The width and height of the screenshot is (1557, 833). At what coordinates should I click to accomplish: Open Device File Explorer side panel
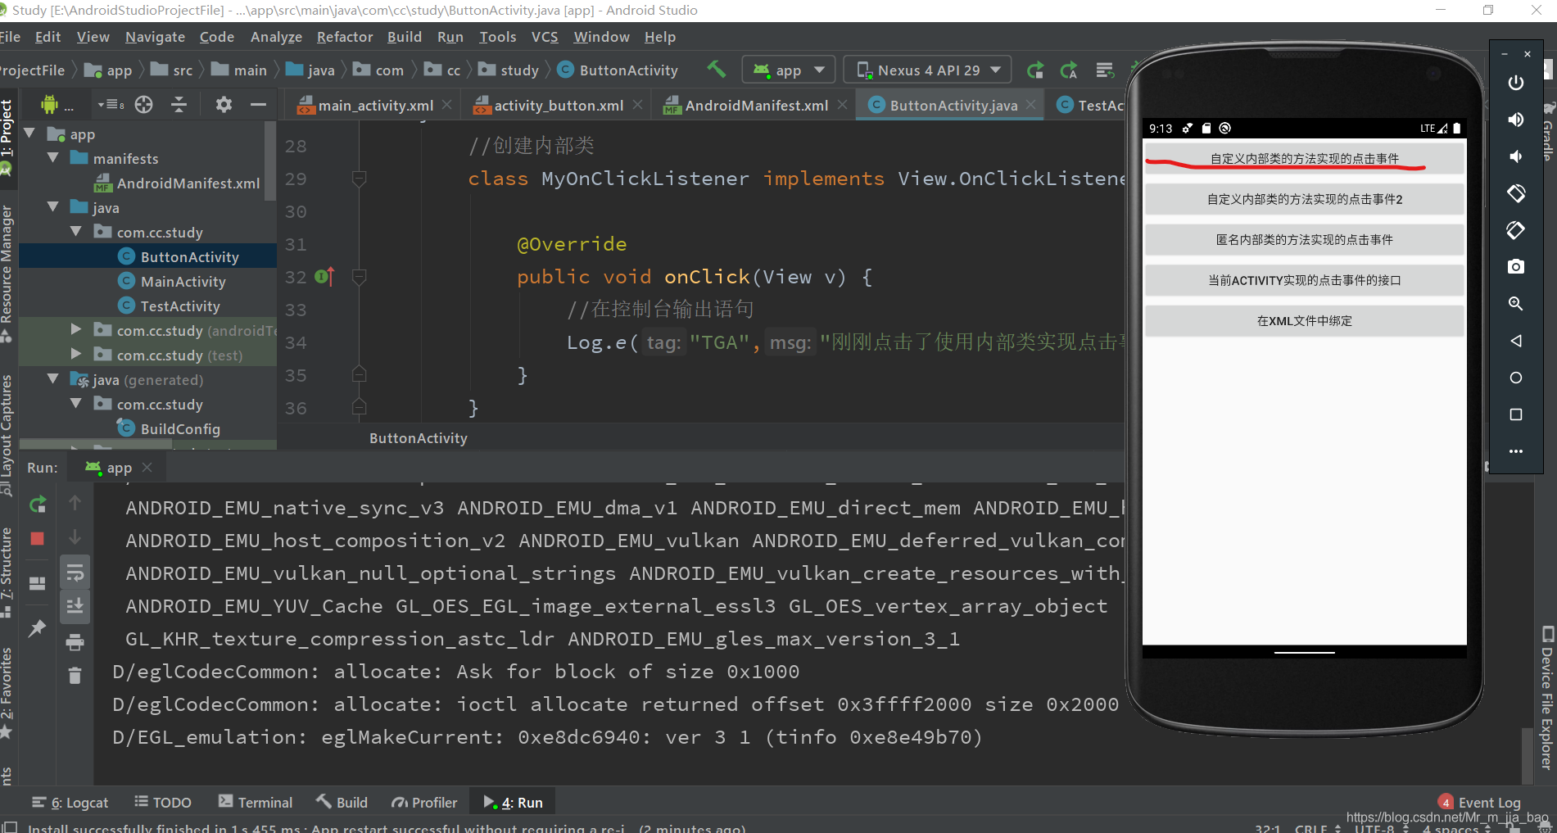click(1546, 698)
